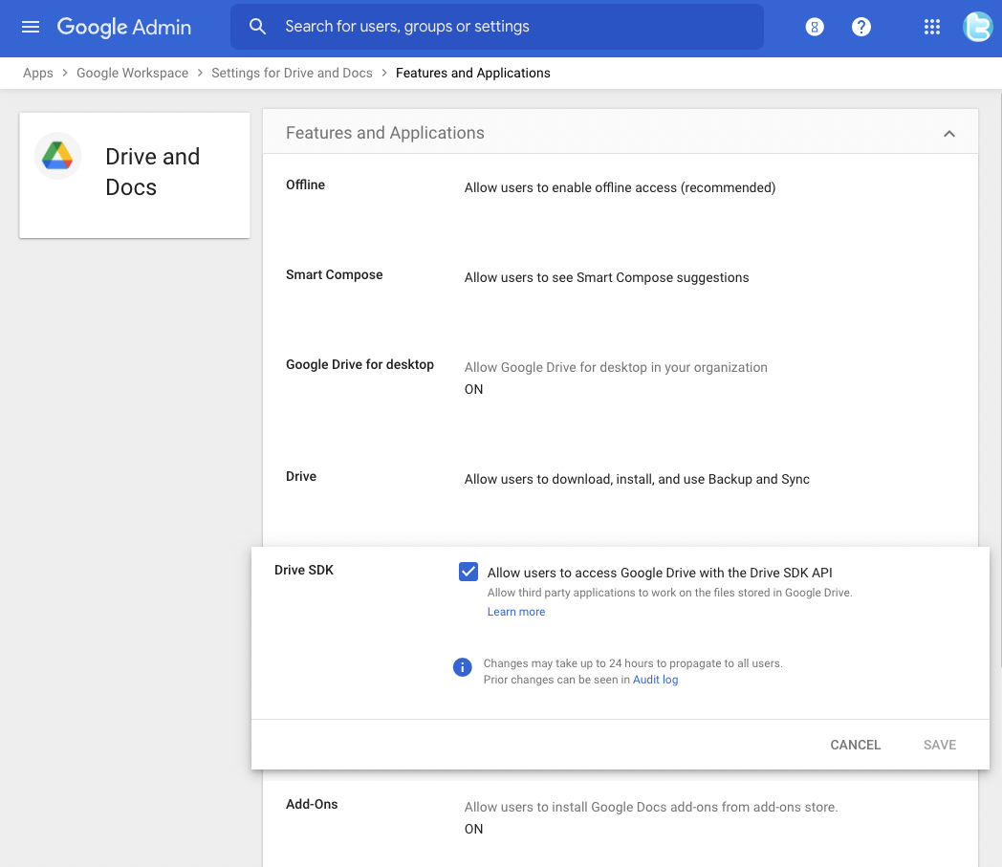Image resolution: width=1002 pixels, height=867 pixels.
Task: Open the Learn more link
Action: point(515,612)
